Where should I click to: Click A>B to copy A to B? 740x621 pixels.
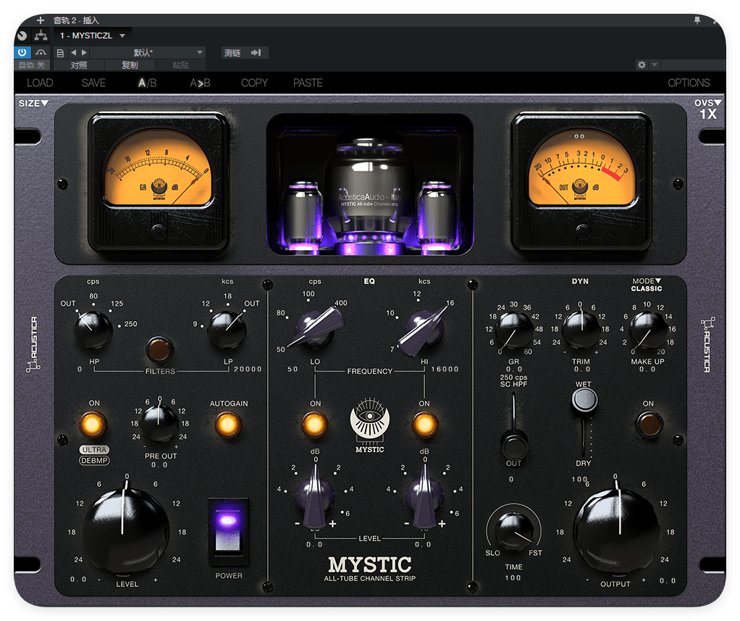click(200, 83)
